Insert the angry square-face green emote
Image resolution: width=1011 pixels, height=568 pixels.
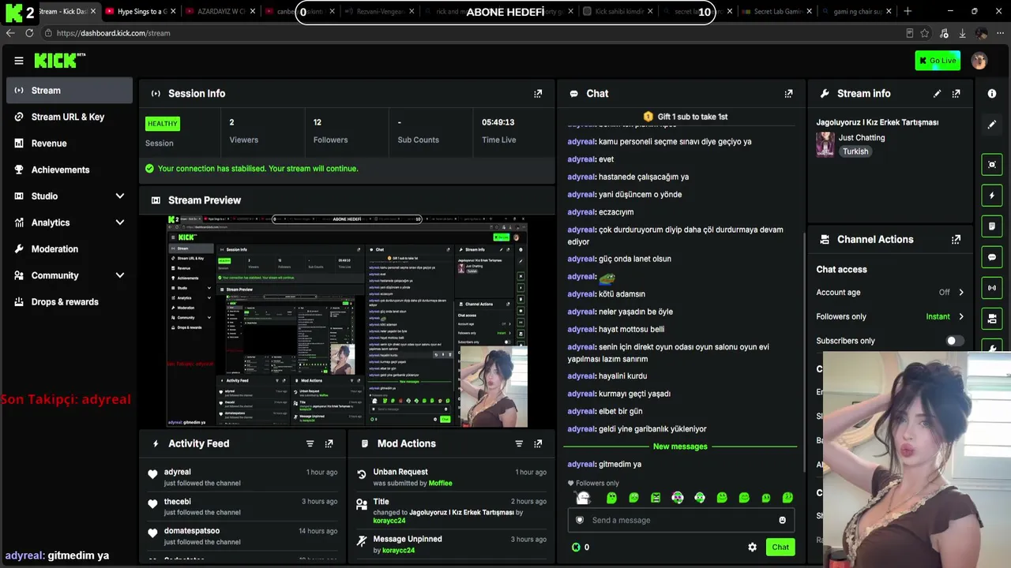655,498
